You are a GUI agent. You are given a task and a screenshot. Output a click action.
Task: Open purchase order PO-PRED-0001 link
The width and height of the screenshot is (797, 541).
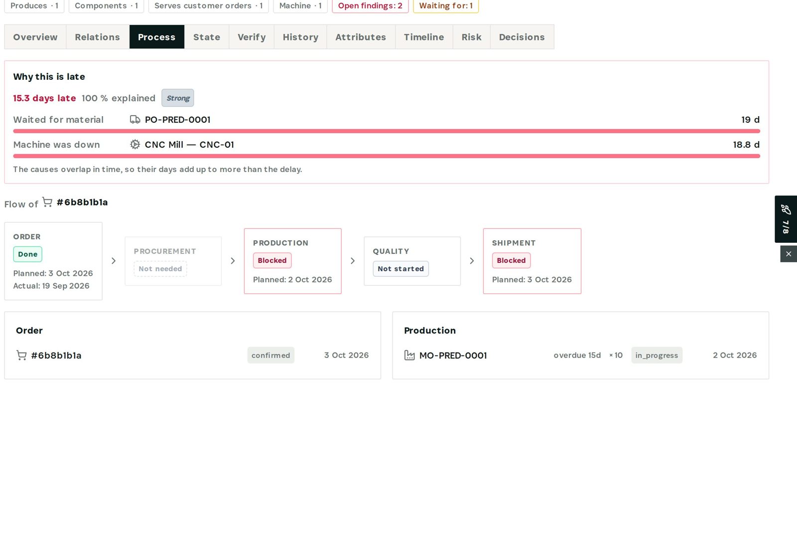pyautogui.click(x=178, y=120)
